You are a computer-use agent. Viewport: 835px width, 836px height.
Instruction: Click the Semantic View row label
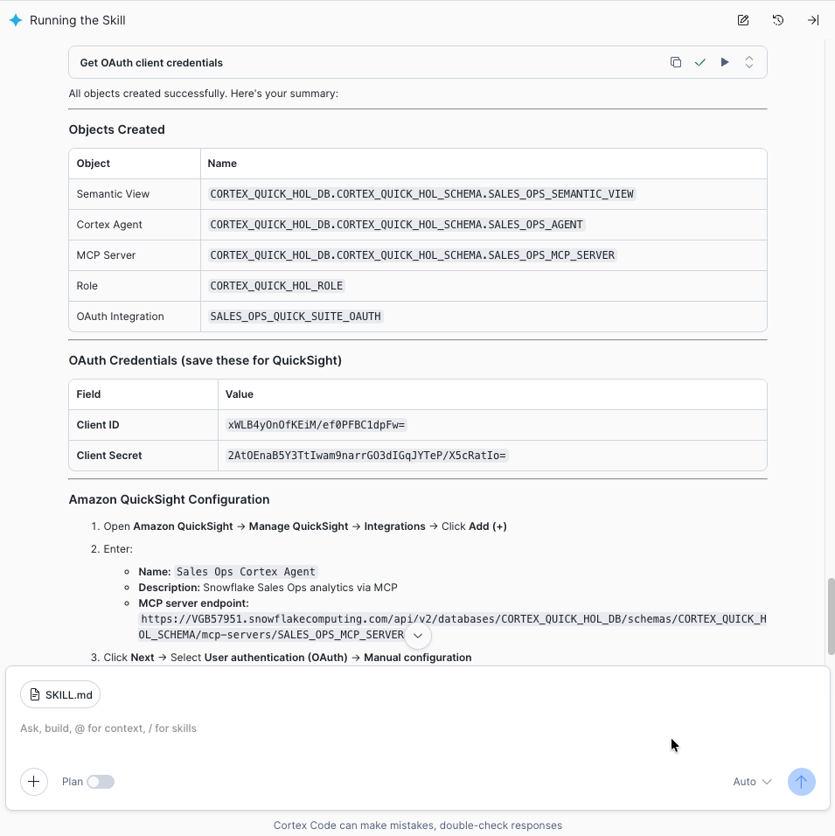(x=113, y=194)
